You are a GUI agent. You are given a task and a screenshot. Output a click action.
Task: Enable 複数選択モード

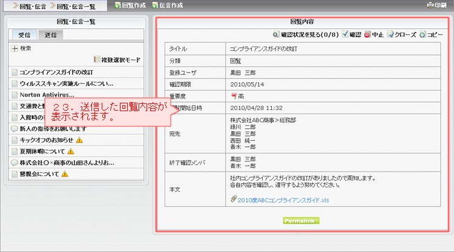pyautogui.click(x=120, y=60)
